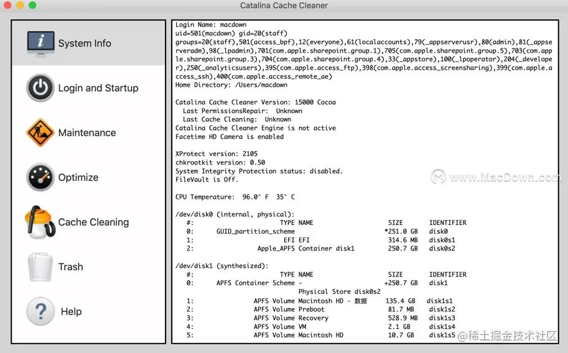568x353 pixels.
Task: Click 'Facetime HD Camera is enabled' line
Action: pyautogui.click(x=230, y=137)
